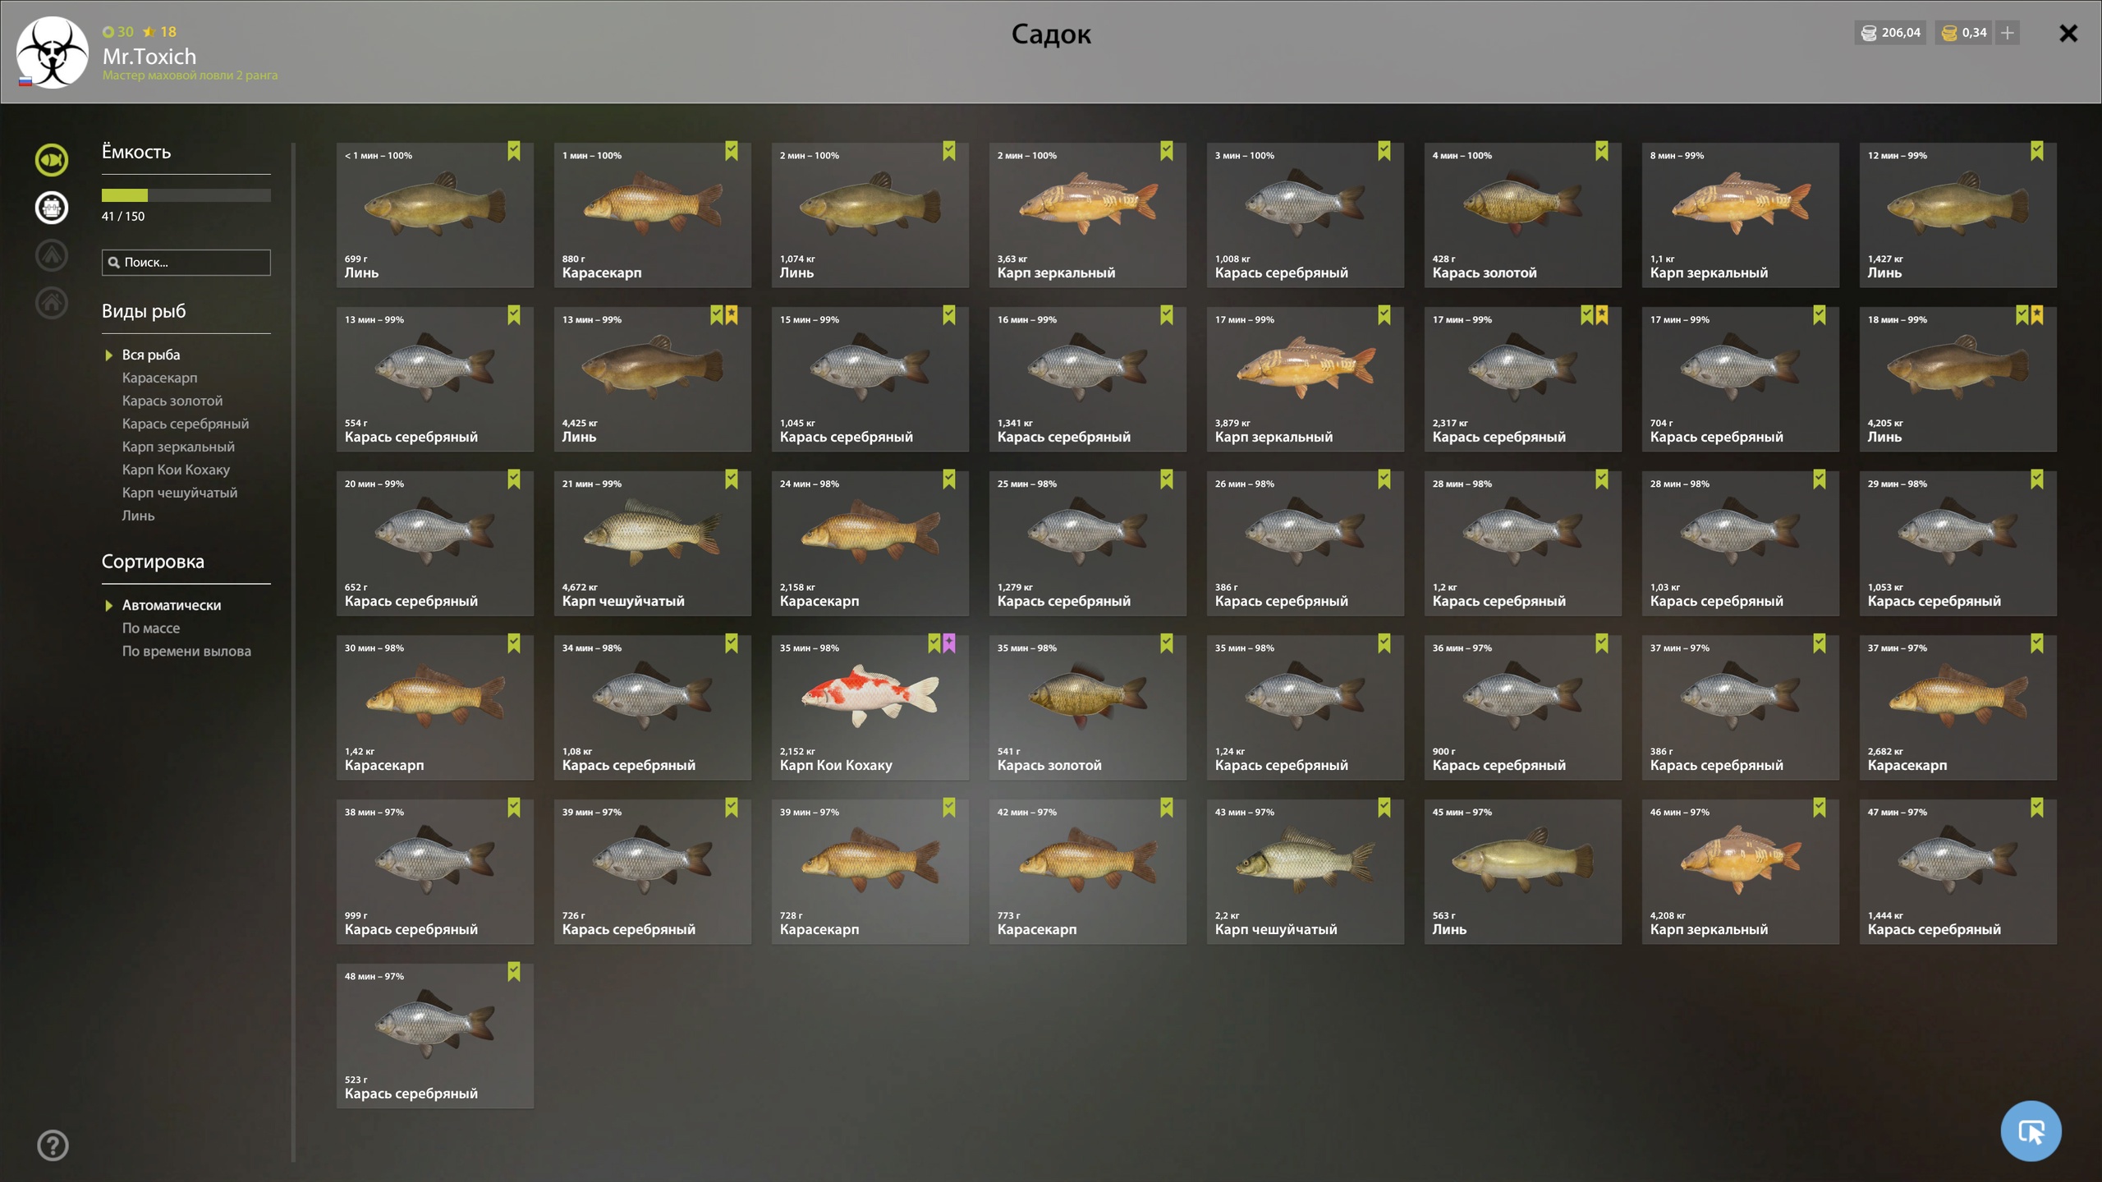Click the capacity progress bar
Image resolution: width=2102 pixels, height=1182 pixels.
pyautogui.click(x=186, y=195)
